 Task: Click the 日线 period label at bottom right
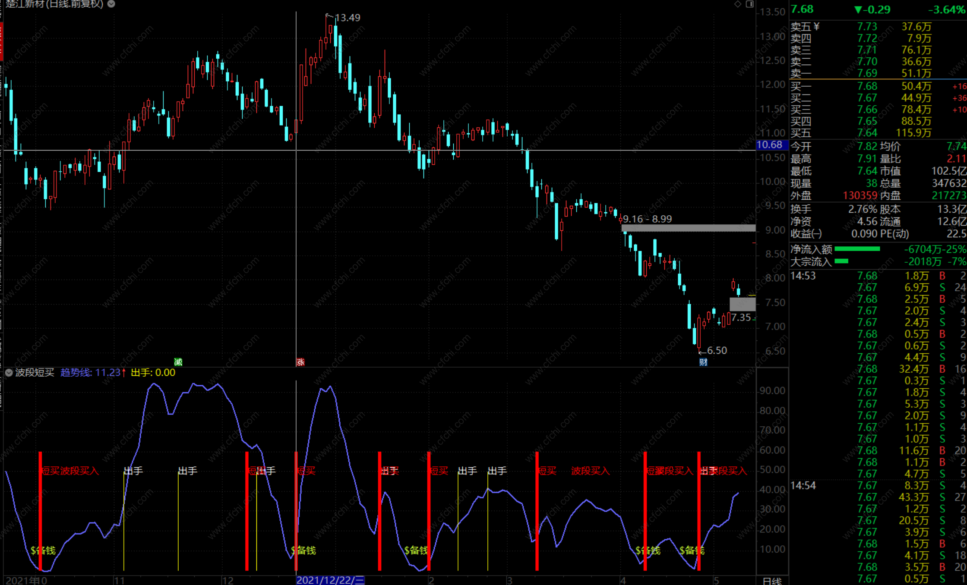pyautogui.click(x=772, y=581)
